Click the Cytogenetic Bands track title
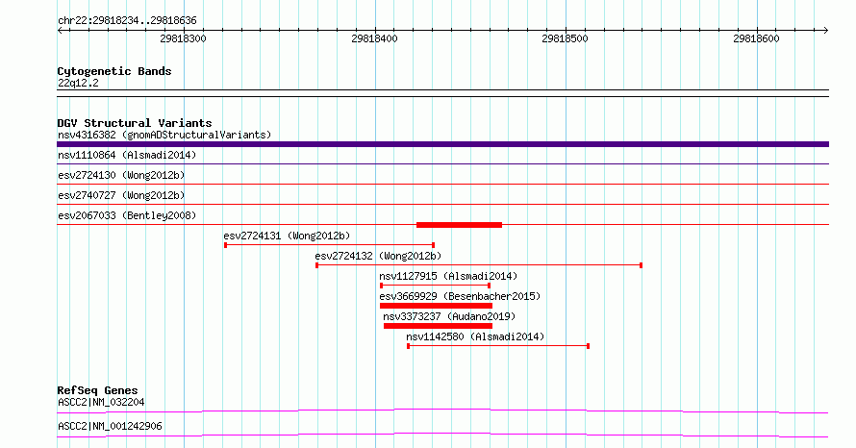 114,71
